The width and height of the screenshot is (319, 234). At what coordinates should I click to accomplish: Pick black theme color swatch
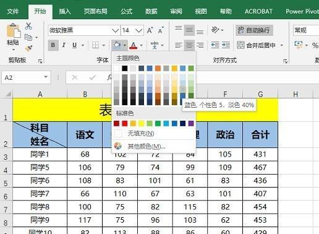pyautogui.click(x=125, y=68)
